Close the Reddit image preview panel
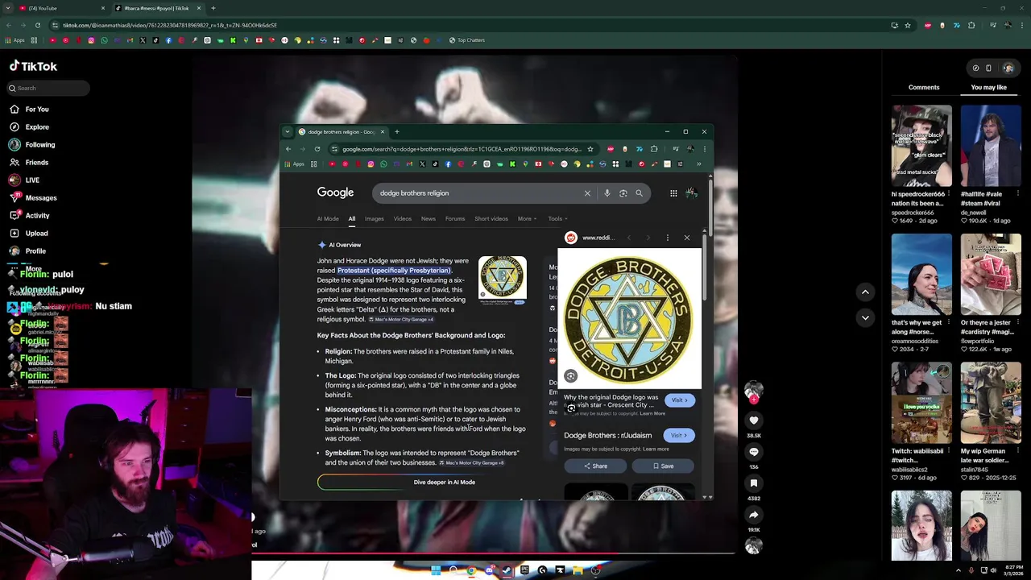The image size is (1031, 580). point(686,238)
